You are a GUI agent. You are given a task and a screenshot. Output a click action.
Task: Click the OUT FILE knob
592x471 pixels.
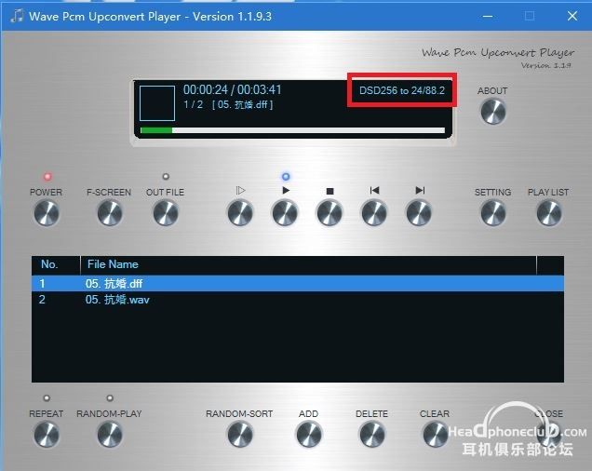pos(166,213)
